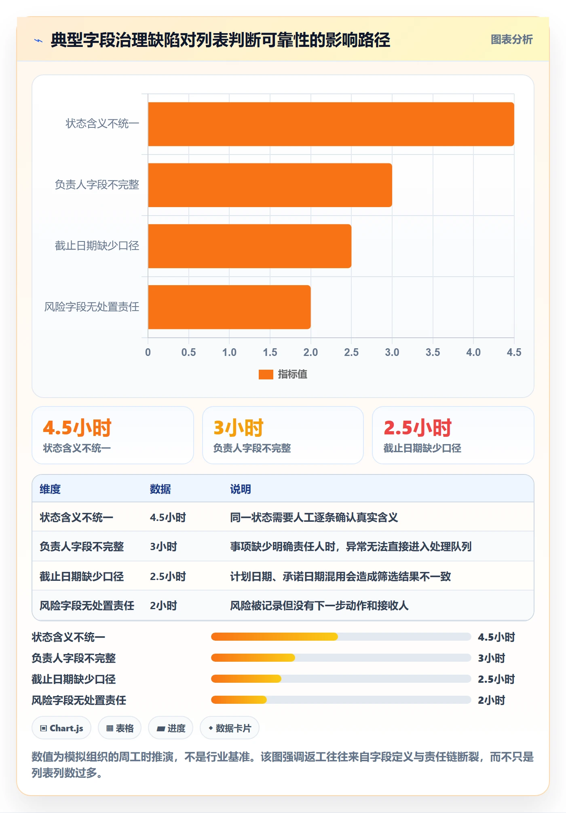Click the 截止日期缺少口径 chart bar

click(x=250, y=246)
